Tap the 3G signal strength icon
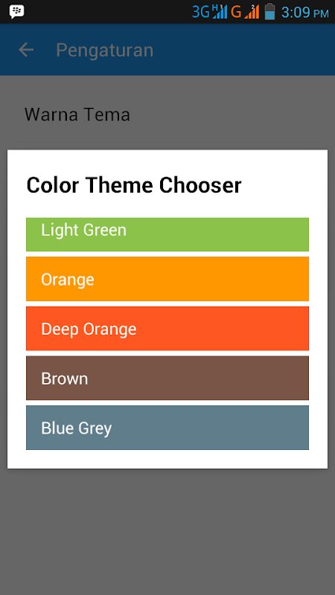Viewport: 335px width, 595px height. (x=210, y=12)
